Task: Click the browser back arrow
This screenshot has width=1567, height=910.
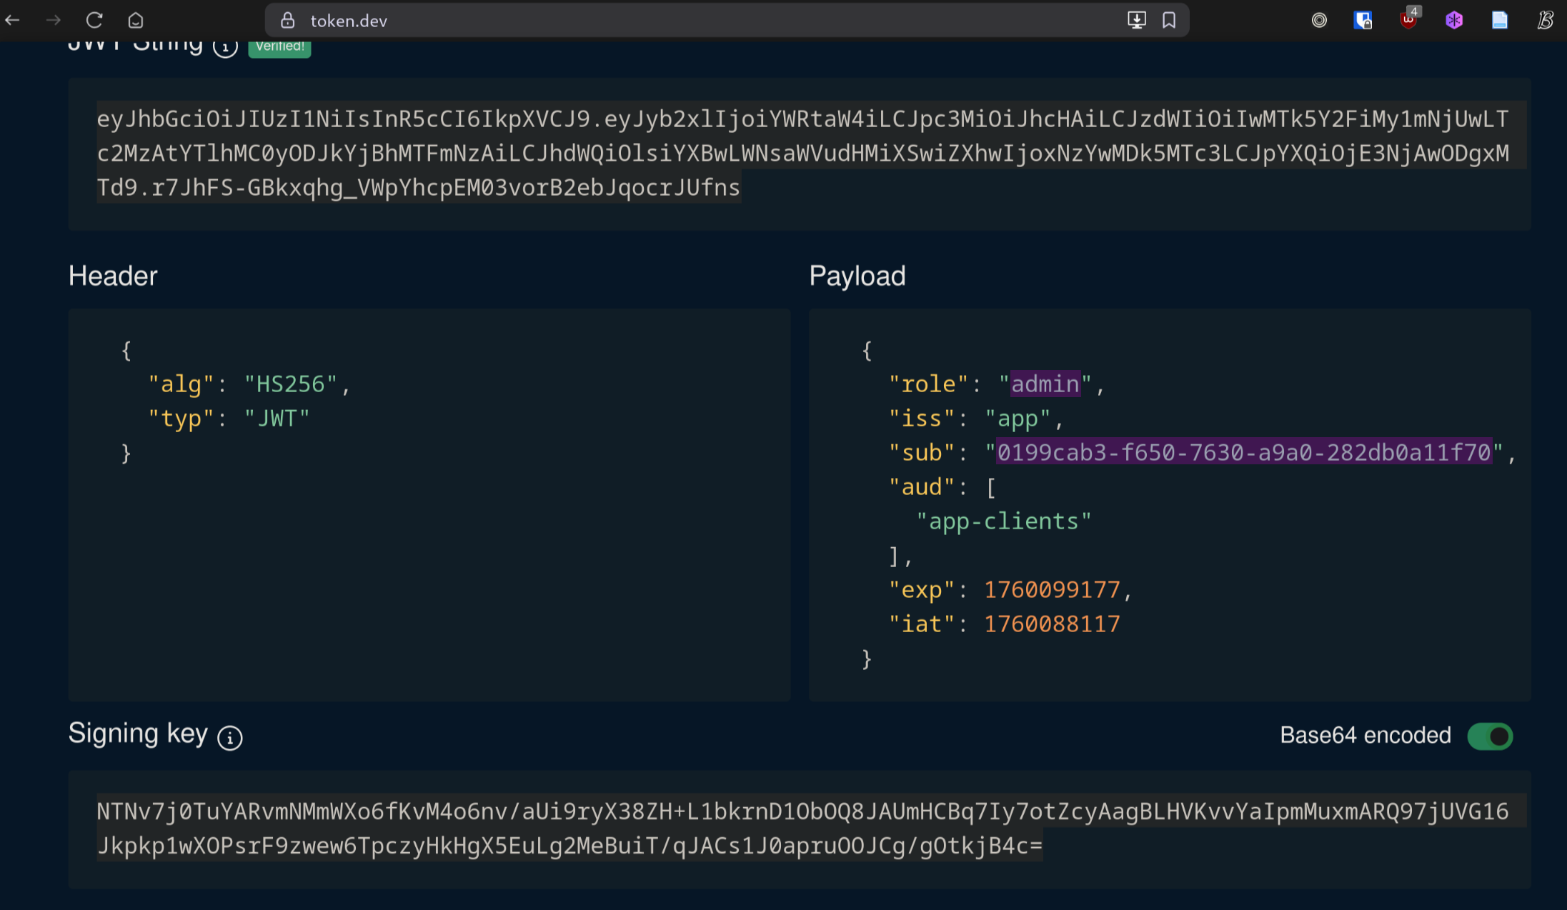Action: 12,20
